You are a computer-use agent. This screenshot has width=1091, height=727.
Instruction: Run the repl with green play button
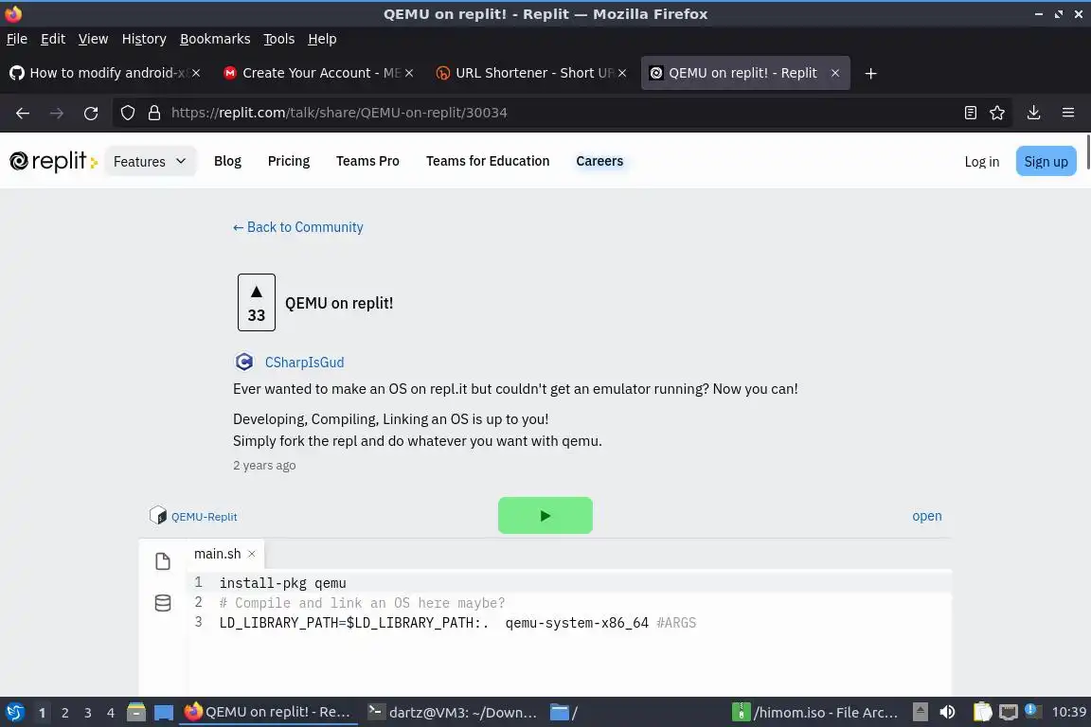point(545,516)
